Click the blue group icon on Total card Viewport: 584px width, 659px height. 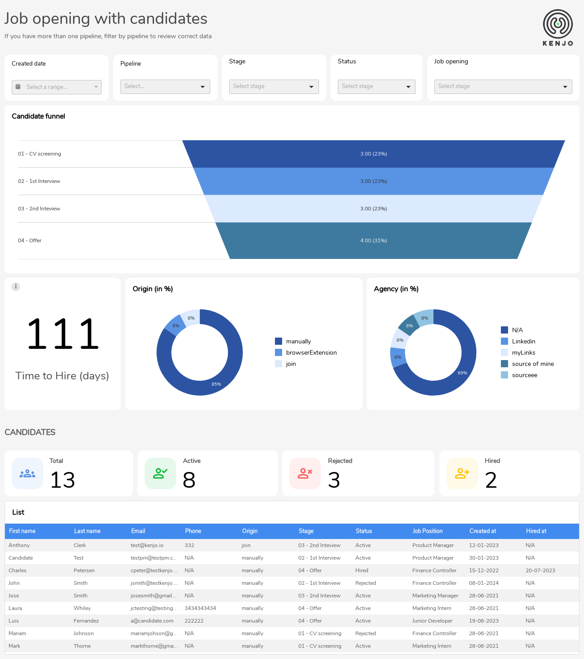click(x=27, y=473)
